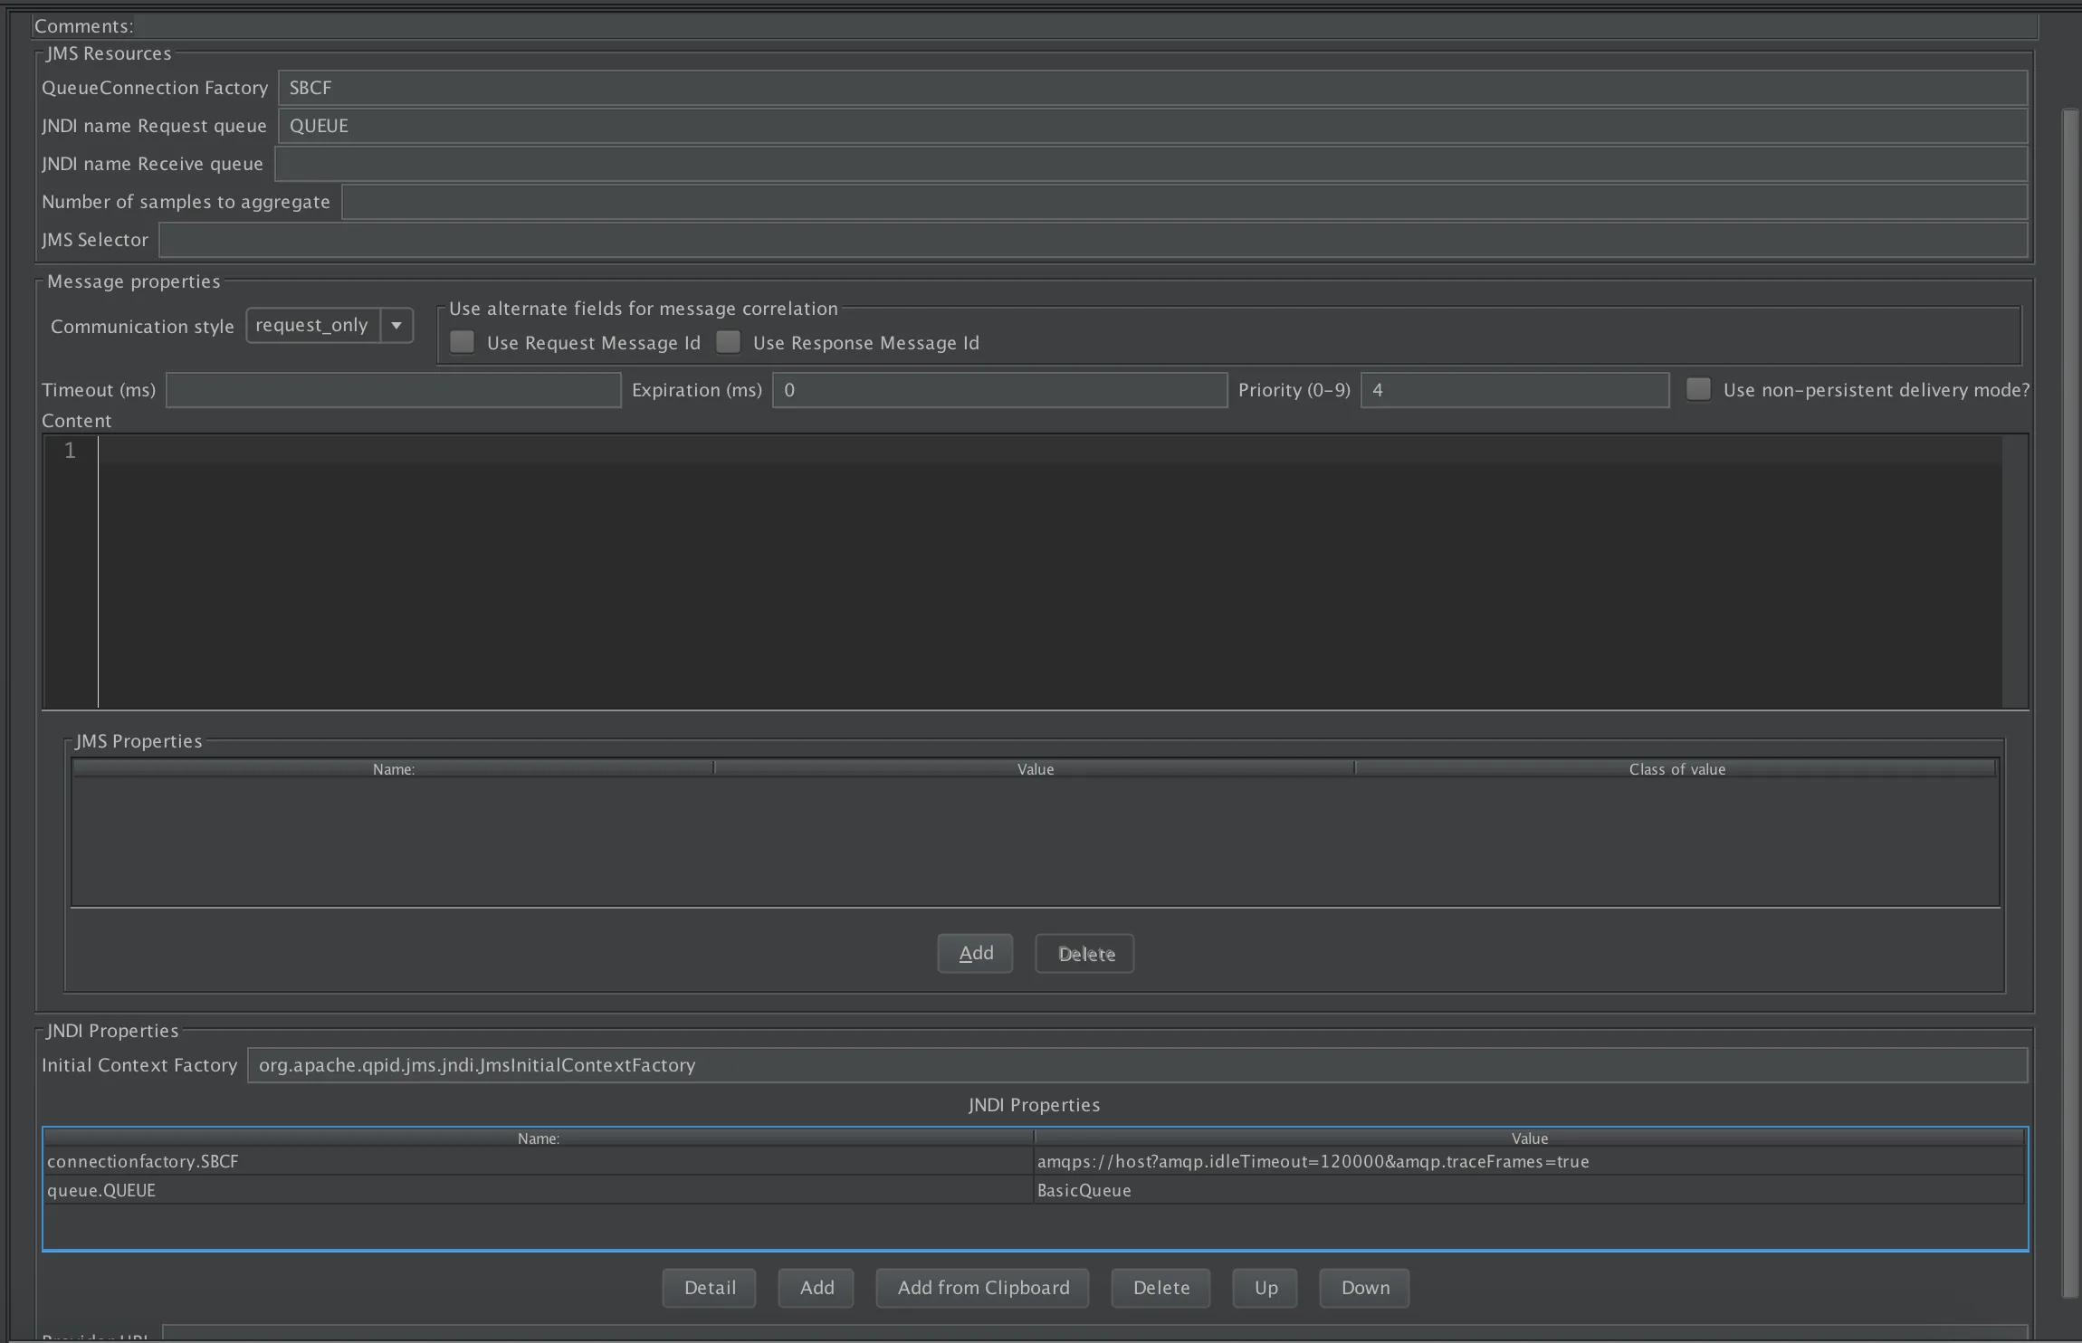This screenshot has width=2082, height=1343.
Task: Click the JNDI Properties Delete button
Action: [1160, 1287]
